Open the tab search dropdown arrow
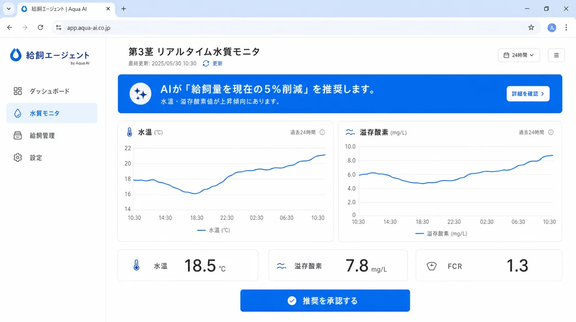 pyautogui.click(x=9, y=9)
